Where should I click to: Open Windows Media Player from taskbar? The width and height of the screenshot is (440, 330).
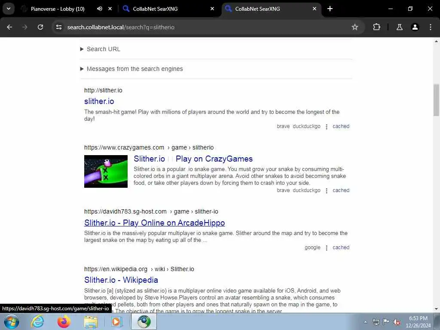116,322
